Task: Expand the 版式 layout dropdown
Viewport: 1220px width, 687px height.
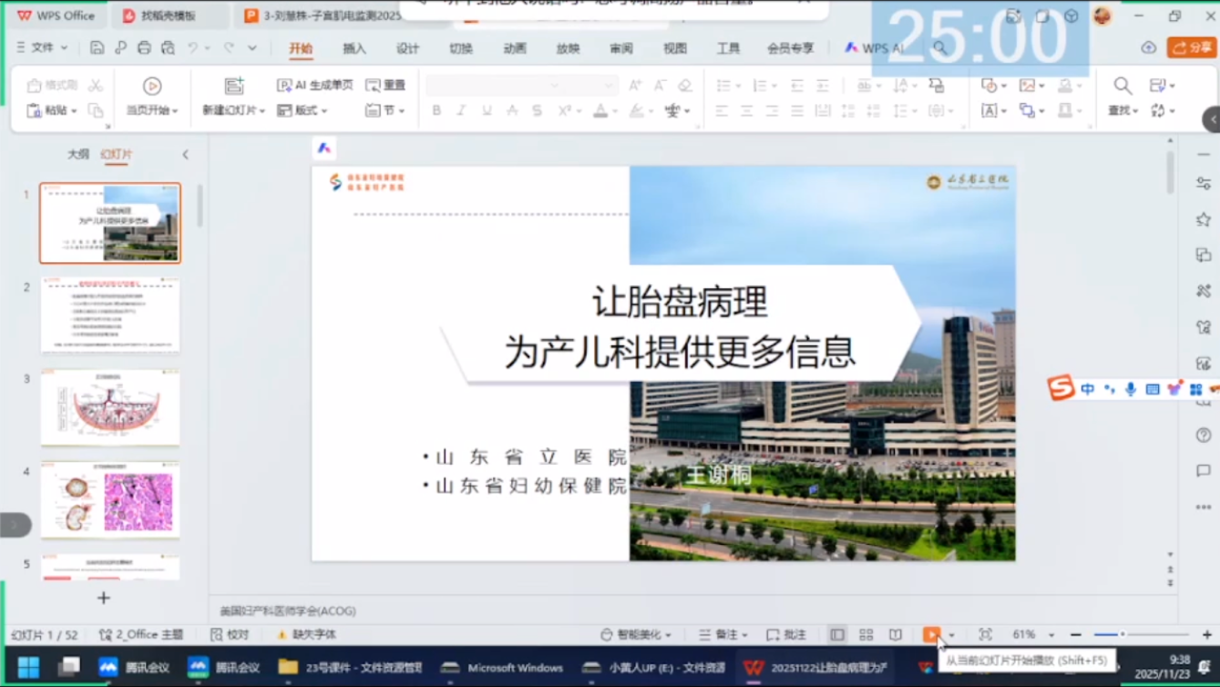Action: pos(302,110)
